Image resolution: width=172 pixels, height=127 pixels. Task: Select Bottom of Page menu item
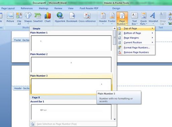136,33
